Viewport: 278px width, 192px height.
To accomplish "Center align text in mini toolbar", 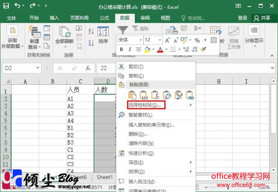I will tap(138, 49).
